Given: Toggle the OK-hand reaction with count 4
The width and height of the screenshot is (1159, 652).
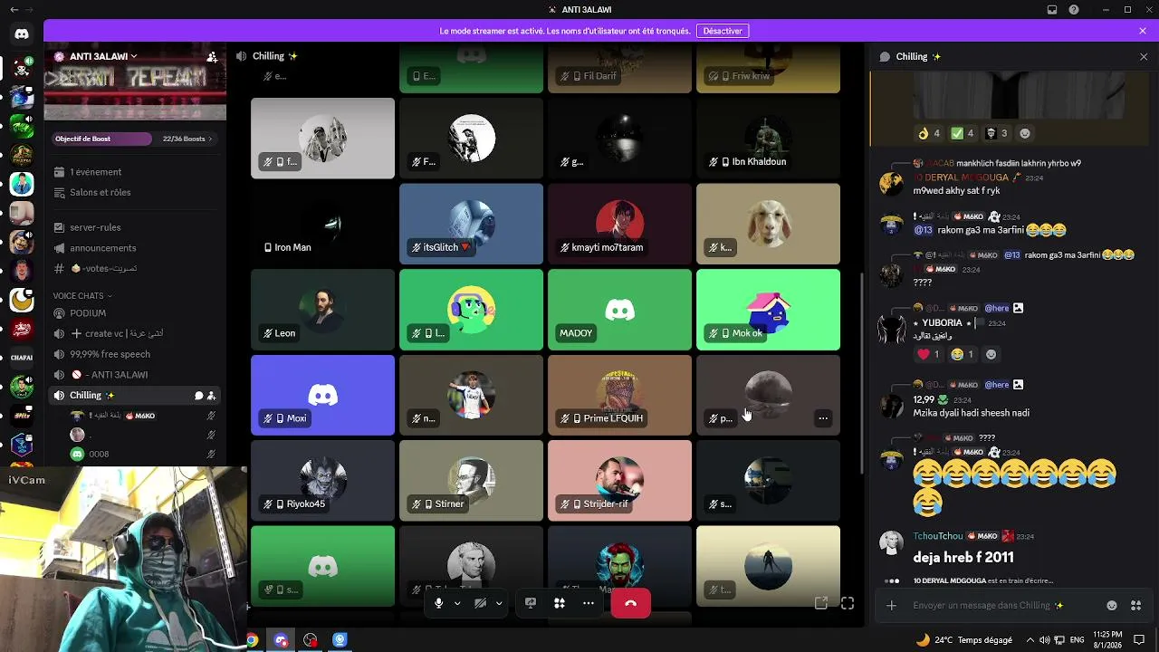Looking at the screenshot, I should coord(928,133).
